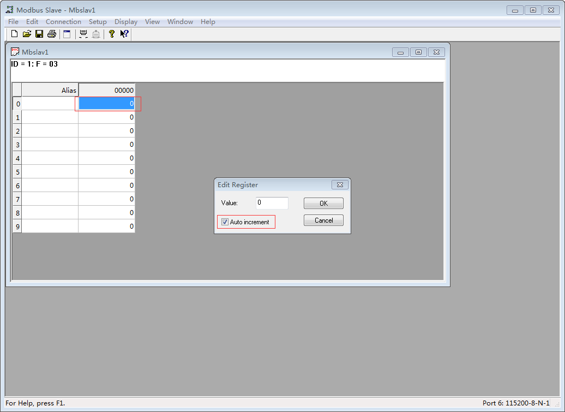
Task: Click the 00000 column header
Action: [x=107, y=90]
